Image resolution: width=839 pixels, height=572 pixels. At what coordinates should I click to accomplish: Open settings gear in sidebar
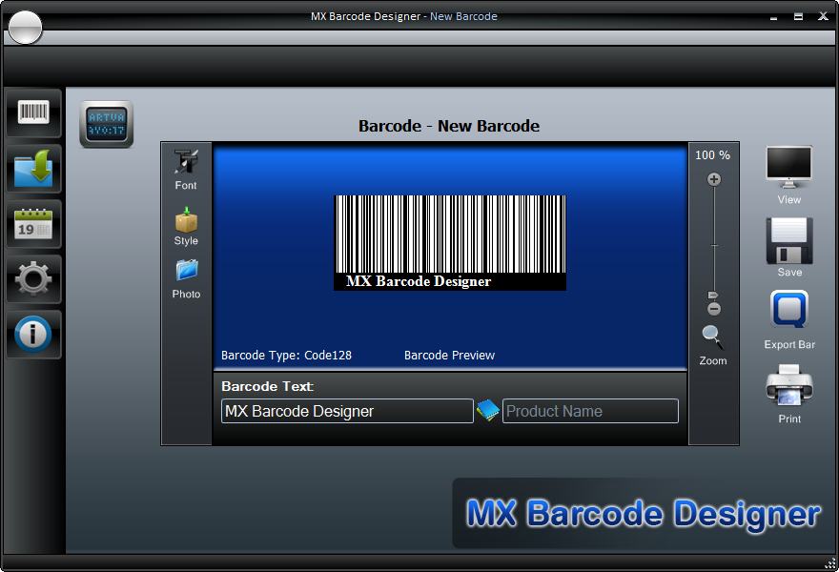(33, 278)
